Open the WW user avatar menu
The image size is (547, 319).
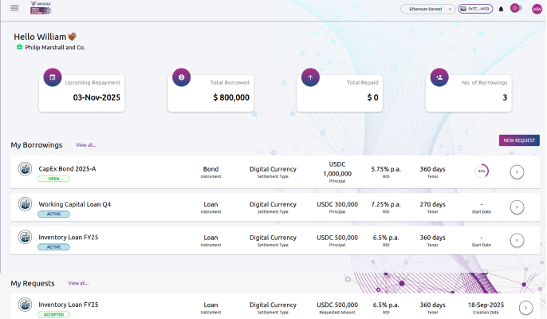(x=537, y=9)
